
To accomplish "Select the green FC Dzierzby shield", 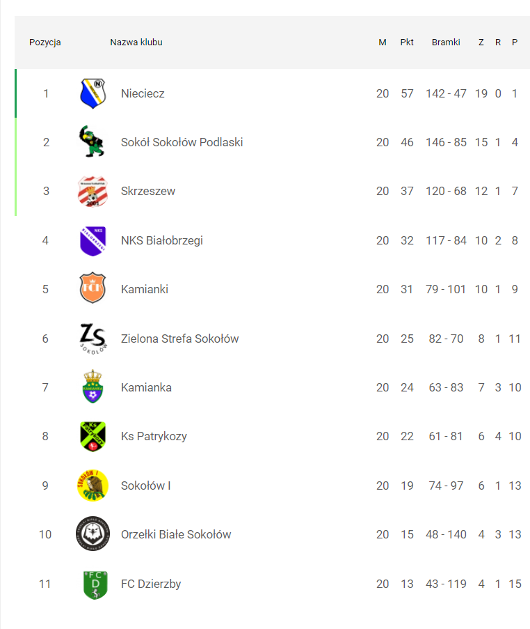I will pyautogui.click(x=95, y=585).
